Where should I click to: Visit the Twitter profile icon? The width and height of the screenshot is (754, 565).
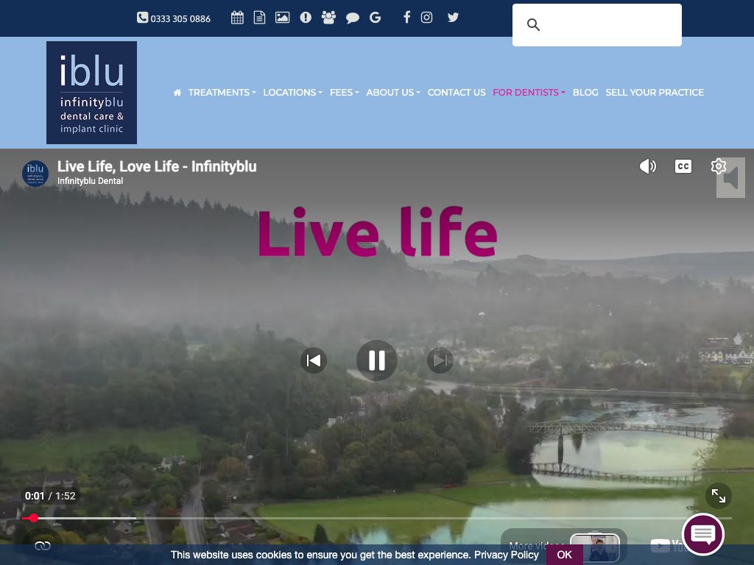click(x=453, y=18)
